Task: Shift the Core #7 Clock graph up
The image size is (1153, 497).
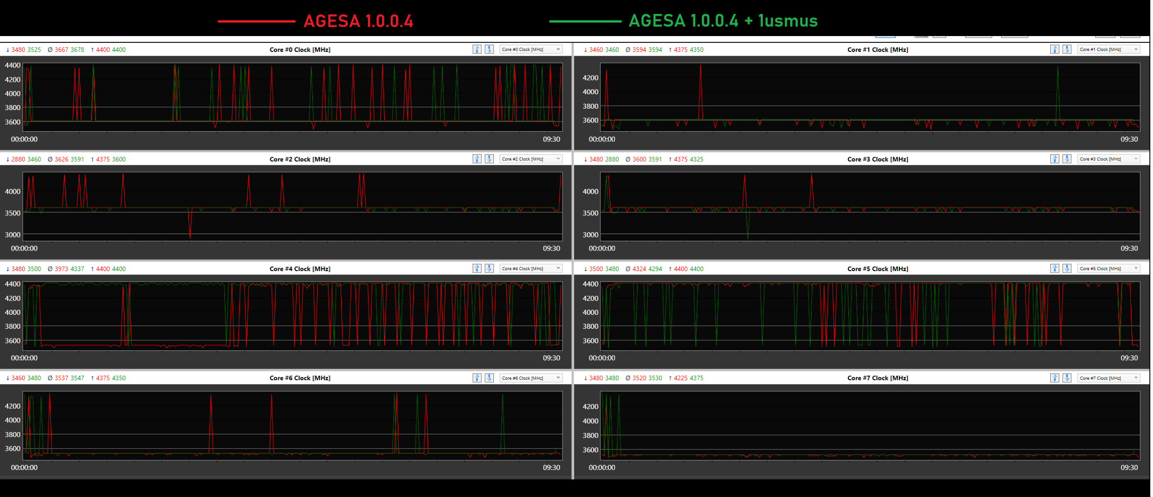Action: coord(1055,378)
